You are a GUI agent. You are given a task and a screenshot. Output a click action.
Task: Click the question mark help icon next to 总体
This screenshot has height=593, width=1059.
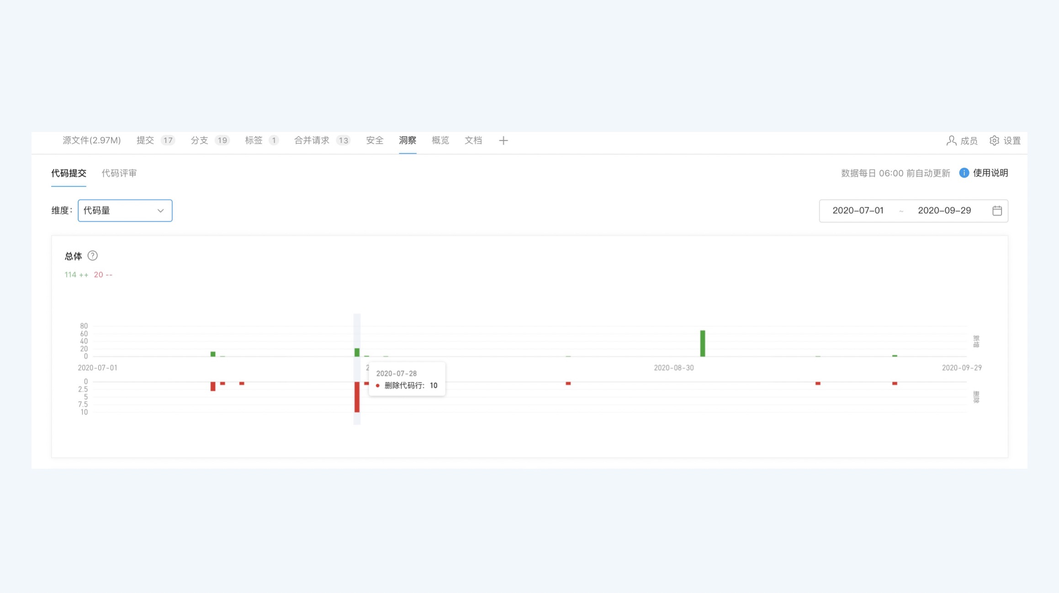pyautogui.click(x=93, y=256)
